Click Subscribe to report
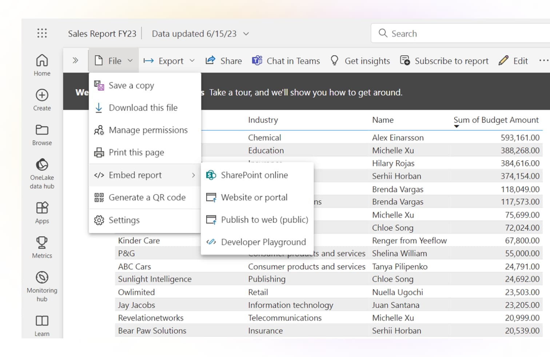The height and width of the screenshot is (357, 550). (444, 61)
